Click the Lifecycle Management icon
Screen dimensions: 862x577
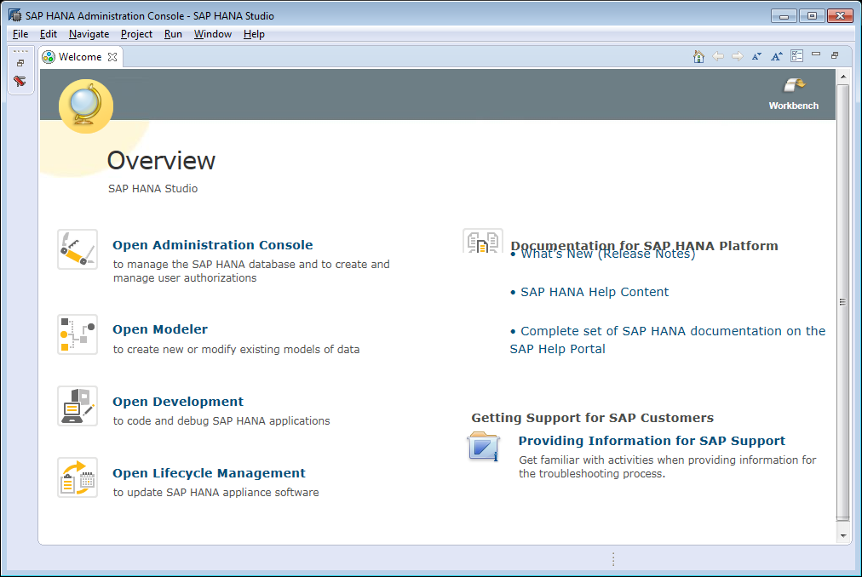pos(78,477)
